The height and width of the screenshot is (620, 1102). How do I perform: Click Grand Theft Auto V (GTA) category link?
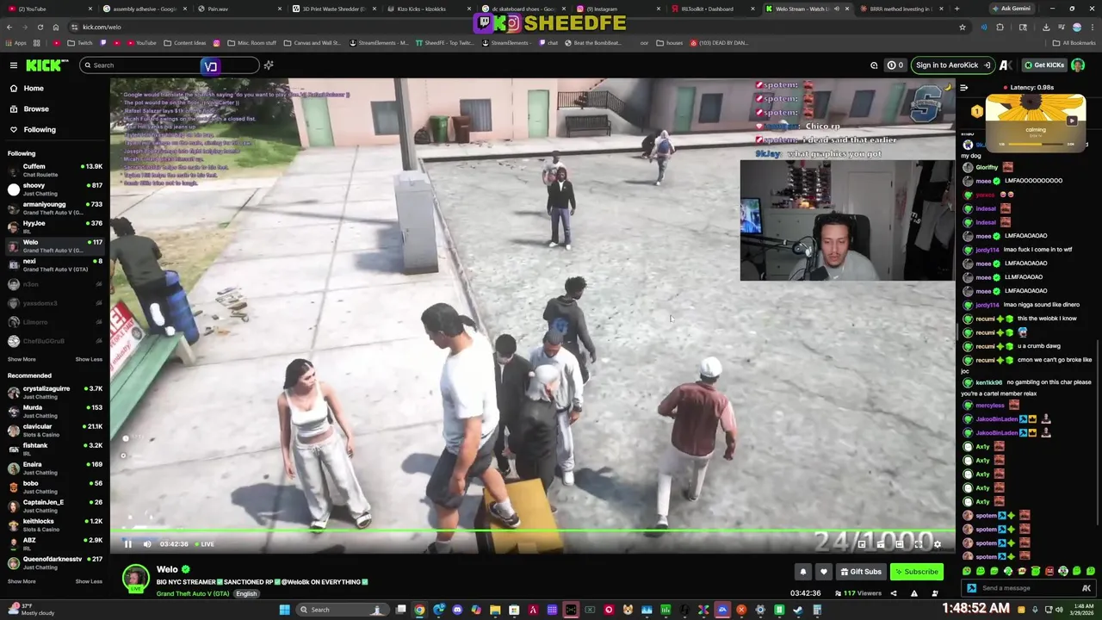[x=193, y=593]
